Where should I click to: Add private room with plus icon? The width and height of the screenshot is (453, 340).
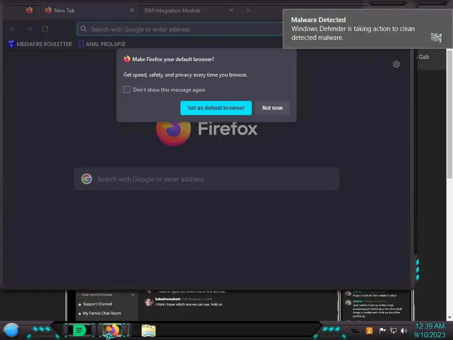click(x=133, y=295)
